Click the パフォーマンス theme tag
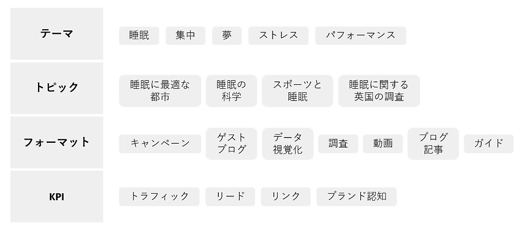The image size is (524, 229). coord(360,36)
